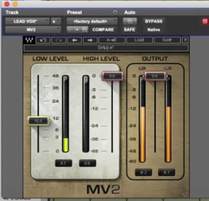The image size is (209, 201).
Task: Click the 48 mark on low level scale
Action: 55,76
